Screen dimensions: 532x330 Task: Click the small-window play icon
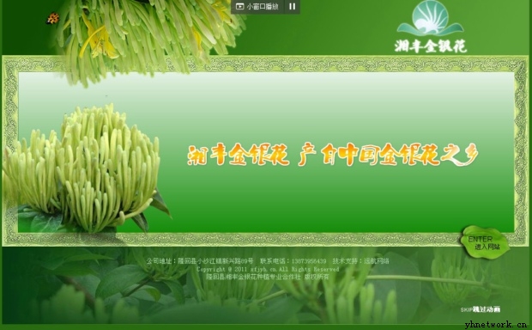[x=239, y=7]
